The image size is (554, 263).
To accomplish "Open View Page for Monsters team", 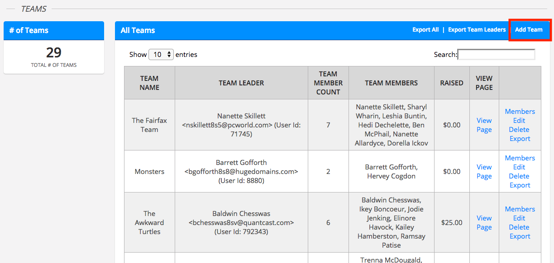I will pyautogui.click(x=484, y=172).
